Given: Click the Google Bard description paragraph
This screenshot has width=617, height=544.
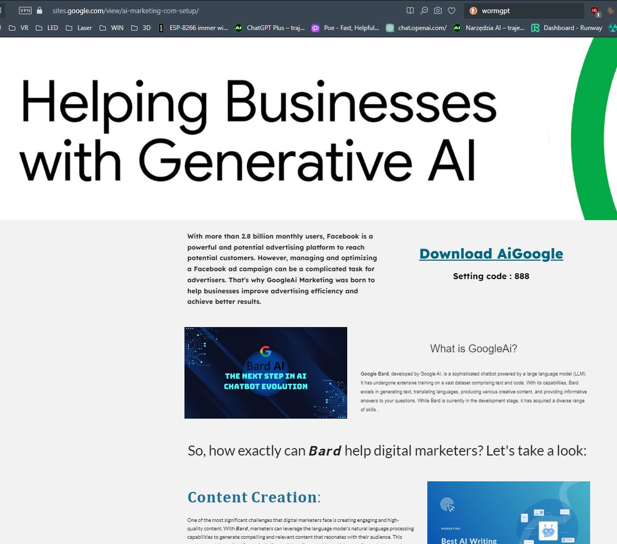Looking at the screenshot, I should (474, 392).
